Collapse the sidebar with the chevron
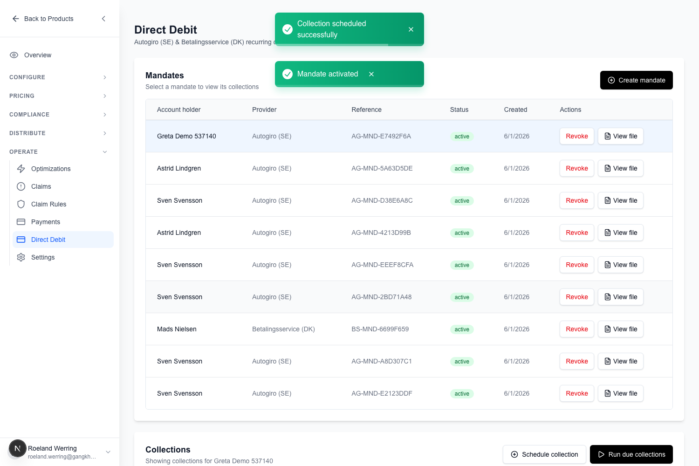The height and width of the screenshot is (466, 699). [103, 19]
